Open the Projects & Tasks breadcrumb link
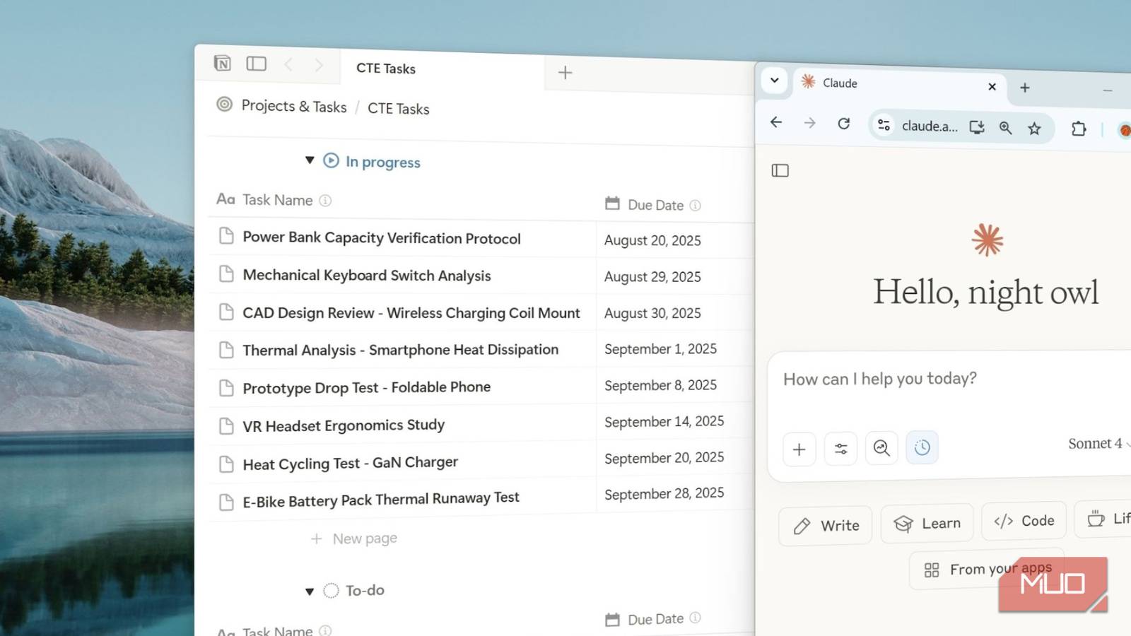The image size is (1131, 636). pyautogui.click(x=294, y=106)
